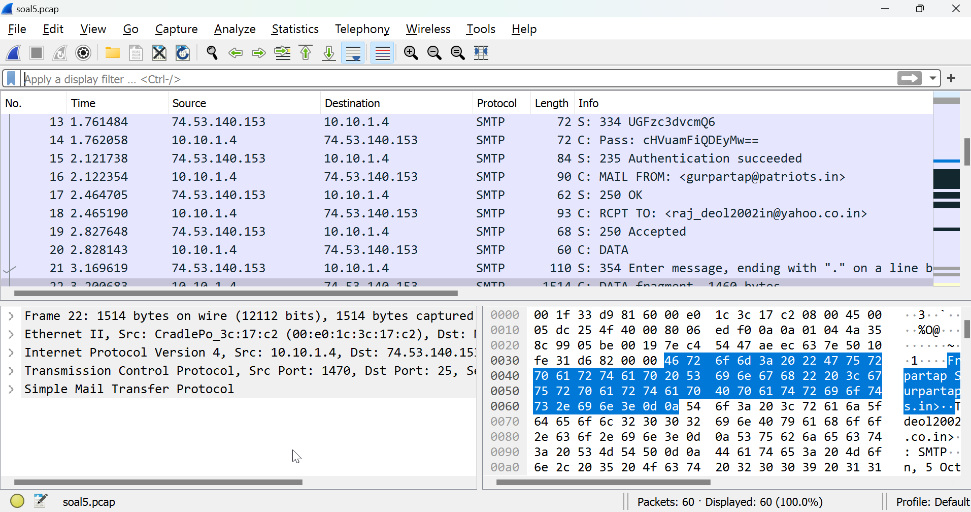Click the go to last packet icon

point(328,53)
